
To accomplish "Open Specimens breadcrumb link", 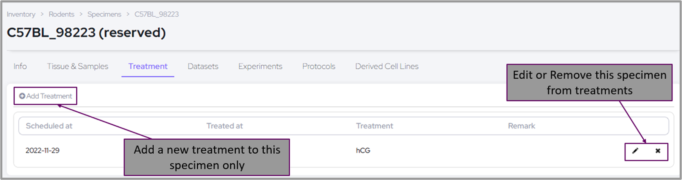I will pos(104,14).
